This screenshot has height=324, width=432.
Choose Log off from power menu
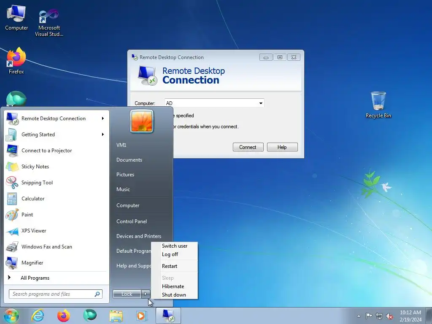click(x=170, y=254)
